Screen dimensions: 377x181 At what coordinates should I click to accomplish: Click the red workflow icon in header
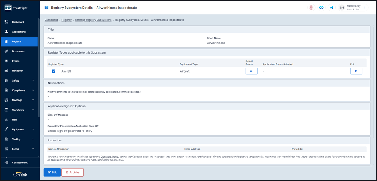coord(311,8)
